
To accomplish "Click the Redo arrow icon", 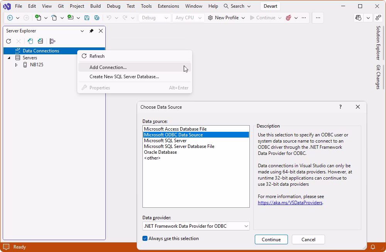I will [x=125, y=18].
